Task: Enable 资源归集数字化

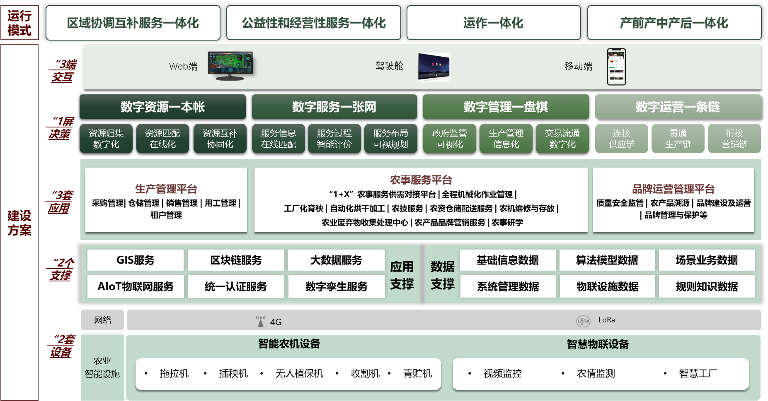Action: [105, 138]
